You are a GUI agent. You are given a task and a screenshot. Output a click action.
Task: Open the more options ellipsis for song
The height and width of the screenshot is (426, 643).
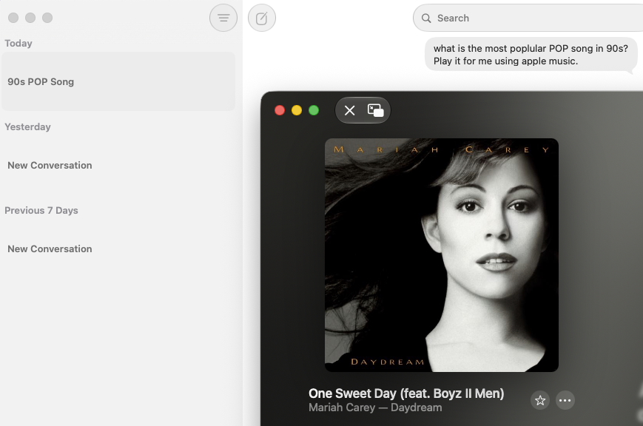tap(565, 400)
